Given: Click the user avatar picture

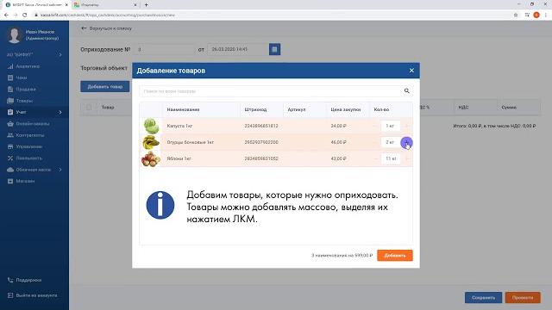Looking at the screenshot, I should point(14,35).
